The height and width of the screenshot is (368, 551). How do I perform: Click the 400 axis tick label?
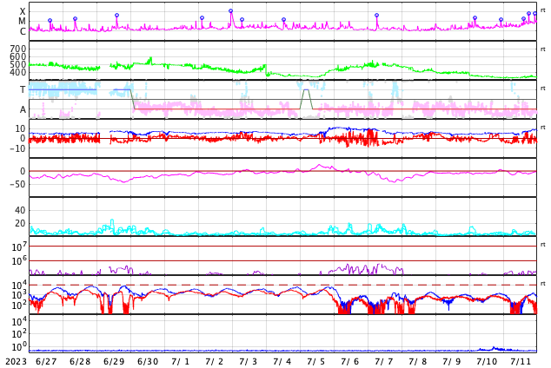pos(18,72)
